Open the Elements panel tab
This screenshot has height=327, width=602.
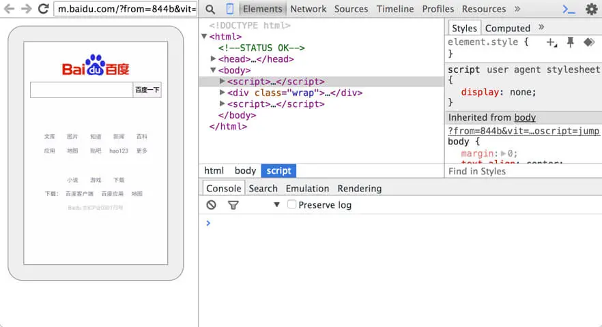click(263, 9)
